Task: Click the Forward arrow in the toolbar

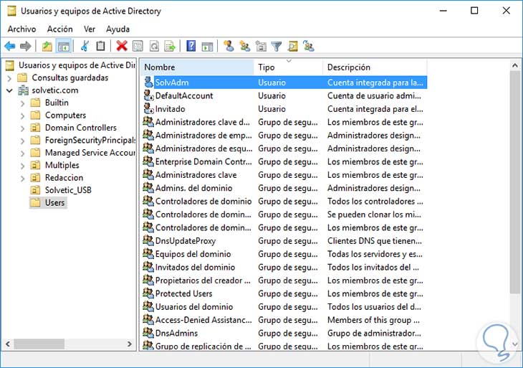Action: click(25, 46)
